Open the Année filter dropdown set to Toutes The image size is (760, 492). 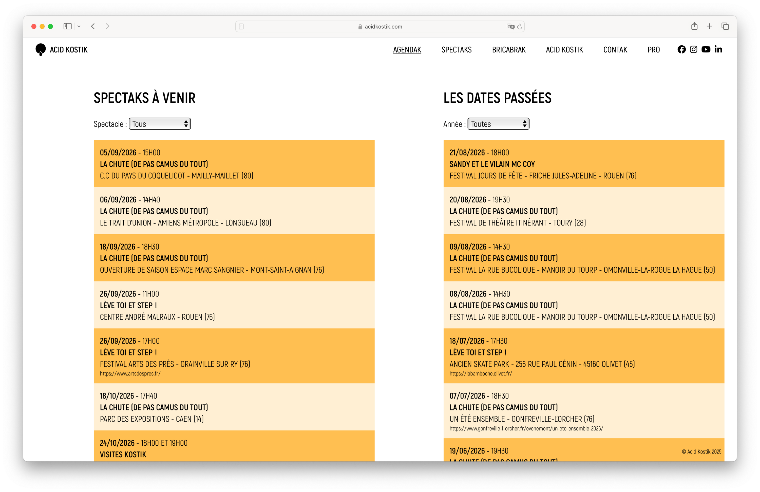click(499, 124)
